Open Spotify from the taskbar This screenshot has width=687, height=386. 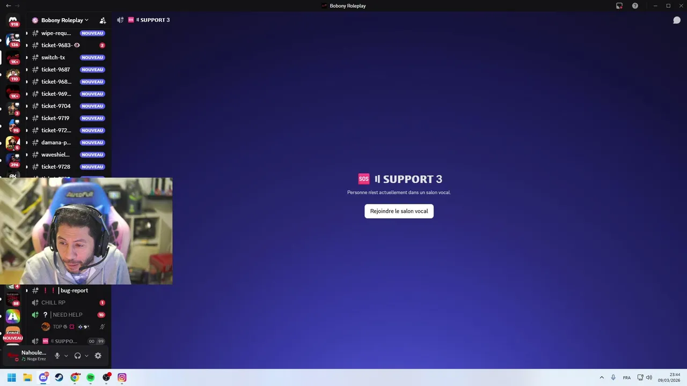point(91,377)
